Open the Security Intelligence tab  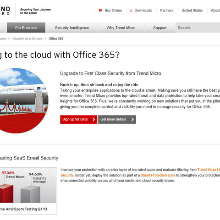coord(72,27)
